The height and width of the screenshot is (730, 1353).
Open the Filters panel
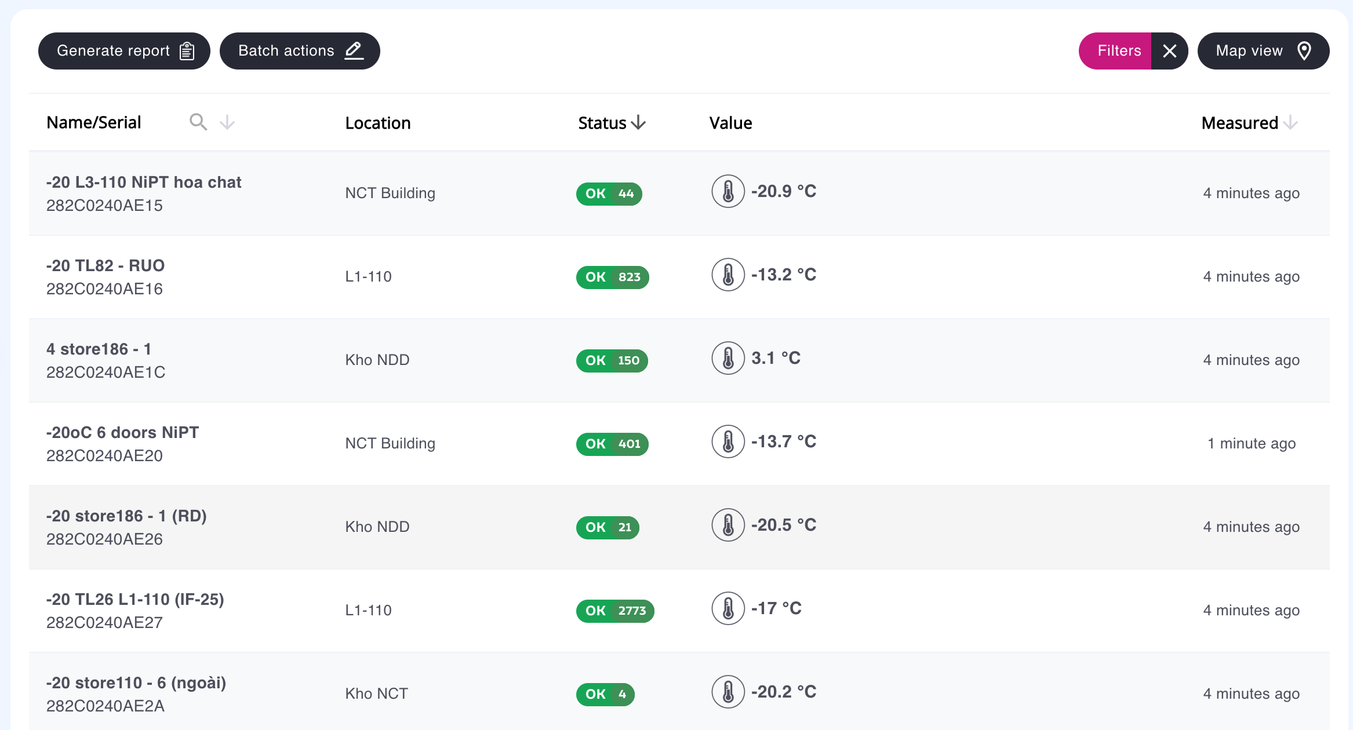point(1115,51)
